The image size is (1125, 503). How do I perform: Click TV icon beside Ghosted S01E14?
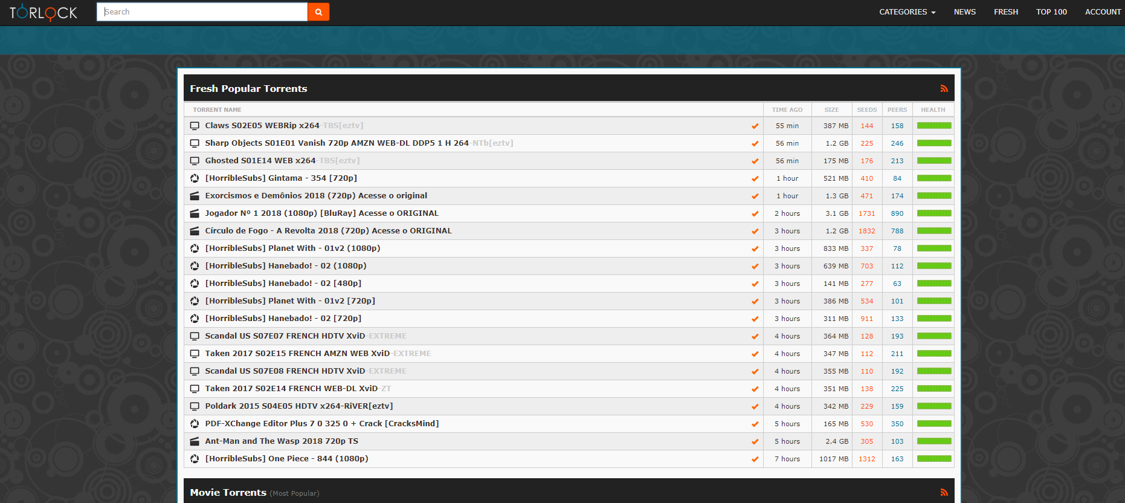pos(195,161)
